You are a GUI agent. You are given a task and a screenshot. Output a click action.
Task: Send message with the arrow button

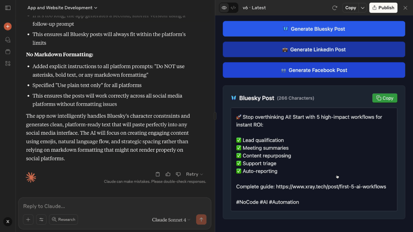click(x=201, y=220)
